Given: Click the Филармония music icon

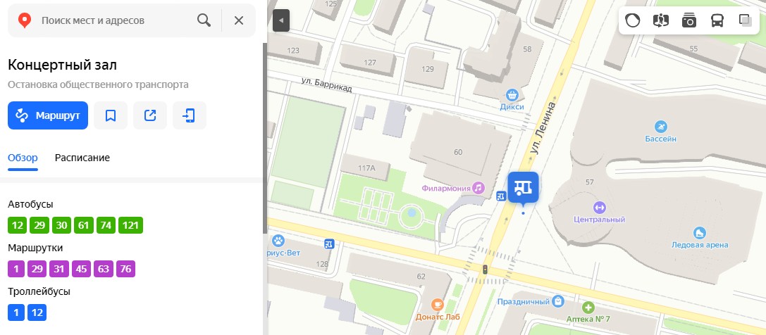Looking at the screenshot, I should pos(478,188).
